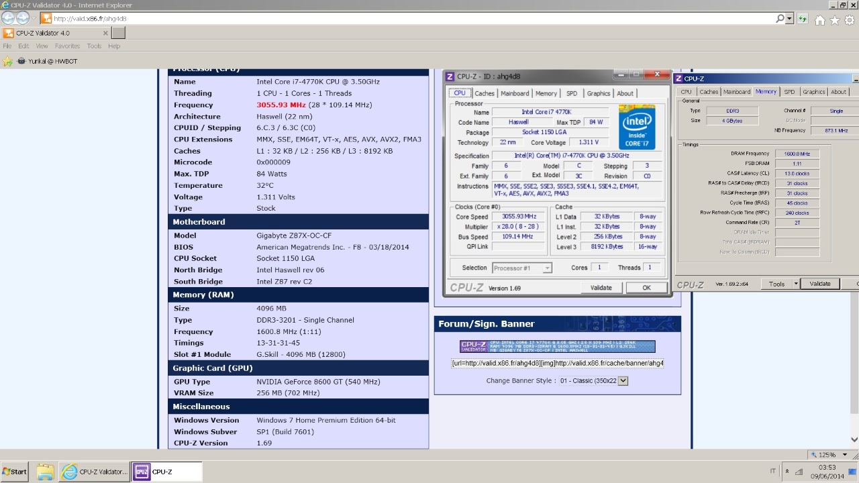Click the Tools button in right CPU-Z window
This screenshot has width=859, height=483.
click(x=776, y=284)
